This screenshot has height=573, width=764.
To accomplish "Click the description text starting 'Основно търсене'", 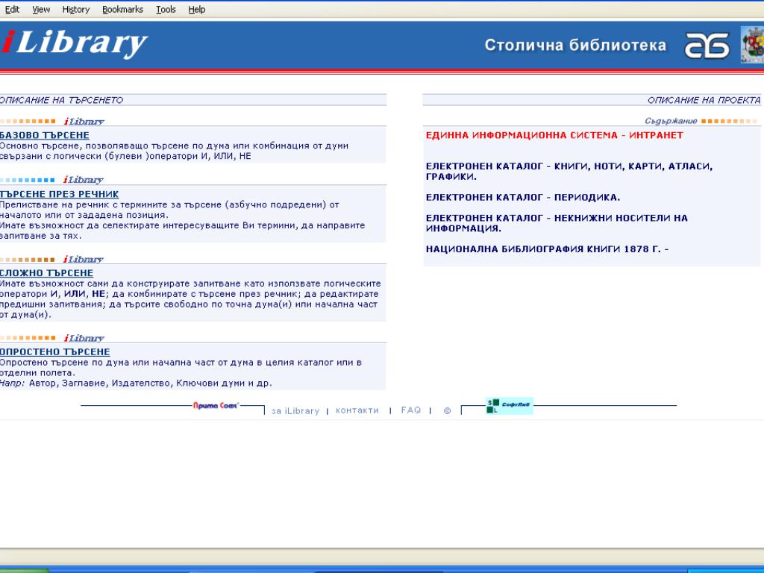I will [x=174, y=151].
